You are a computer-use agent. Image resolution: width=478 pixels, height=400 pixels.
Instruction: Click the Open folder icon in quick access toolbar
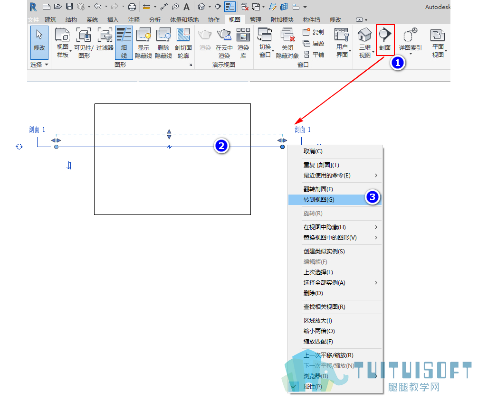coord(58,7)
